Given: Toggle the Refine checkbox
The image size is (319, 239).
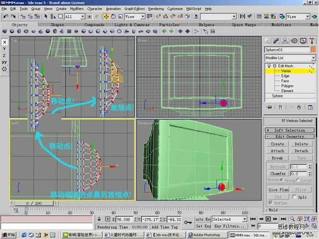Looking at the screenshot, I should 271,203.
